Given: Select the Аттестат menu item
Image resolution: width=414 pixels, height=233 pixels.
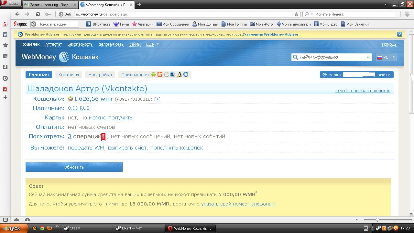Looking at the screenshot, I should tap(54, 44).
